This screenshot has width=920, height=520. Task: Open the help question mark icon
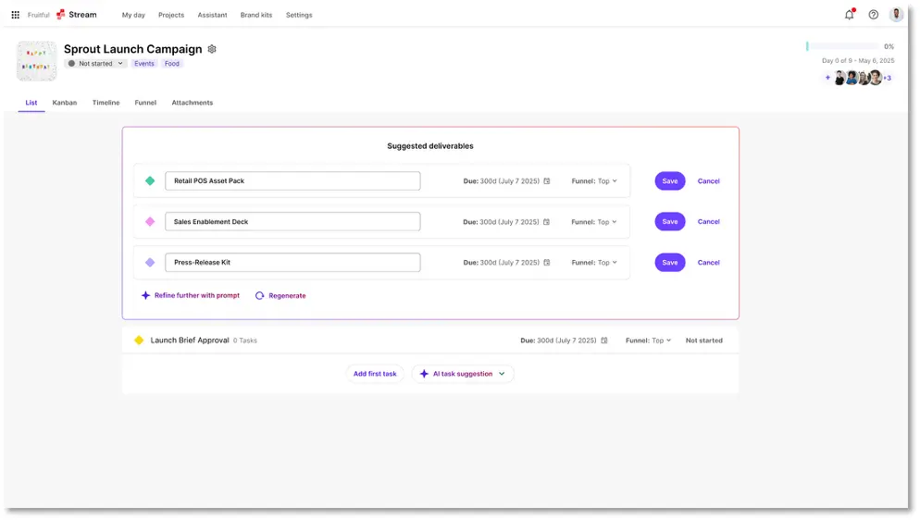click(x=873, y=15)
